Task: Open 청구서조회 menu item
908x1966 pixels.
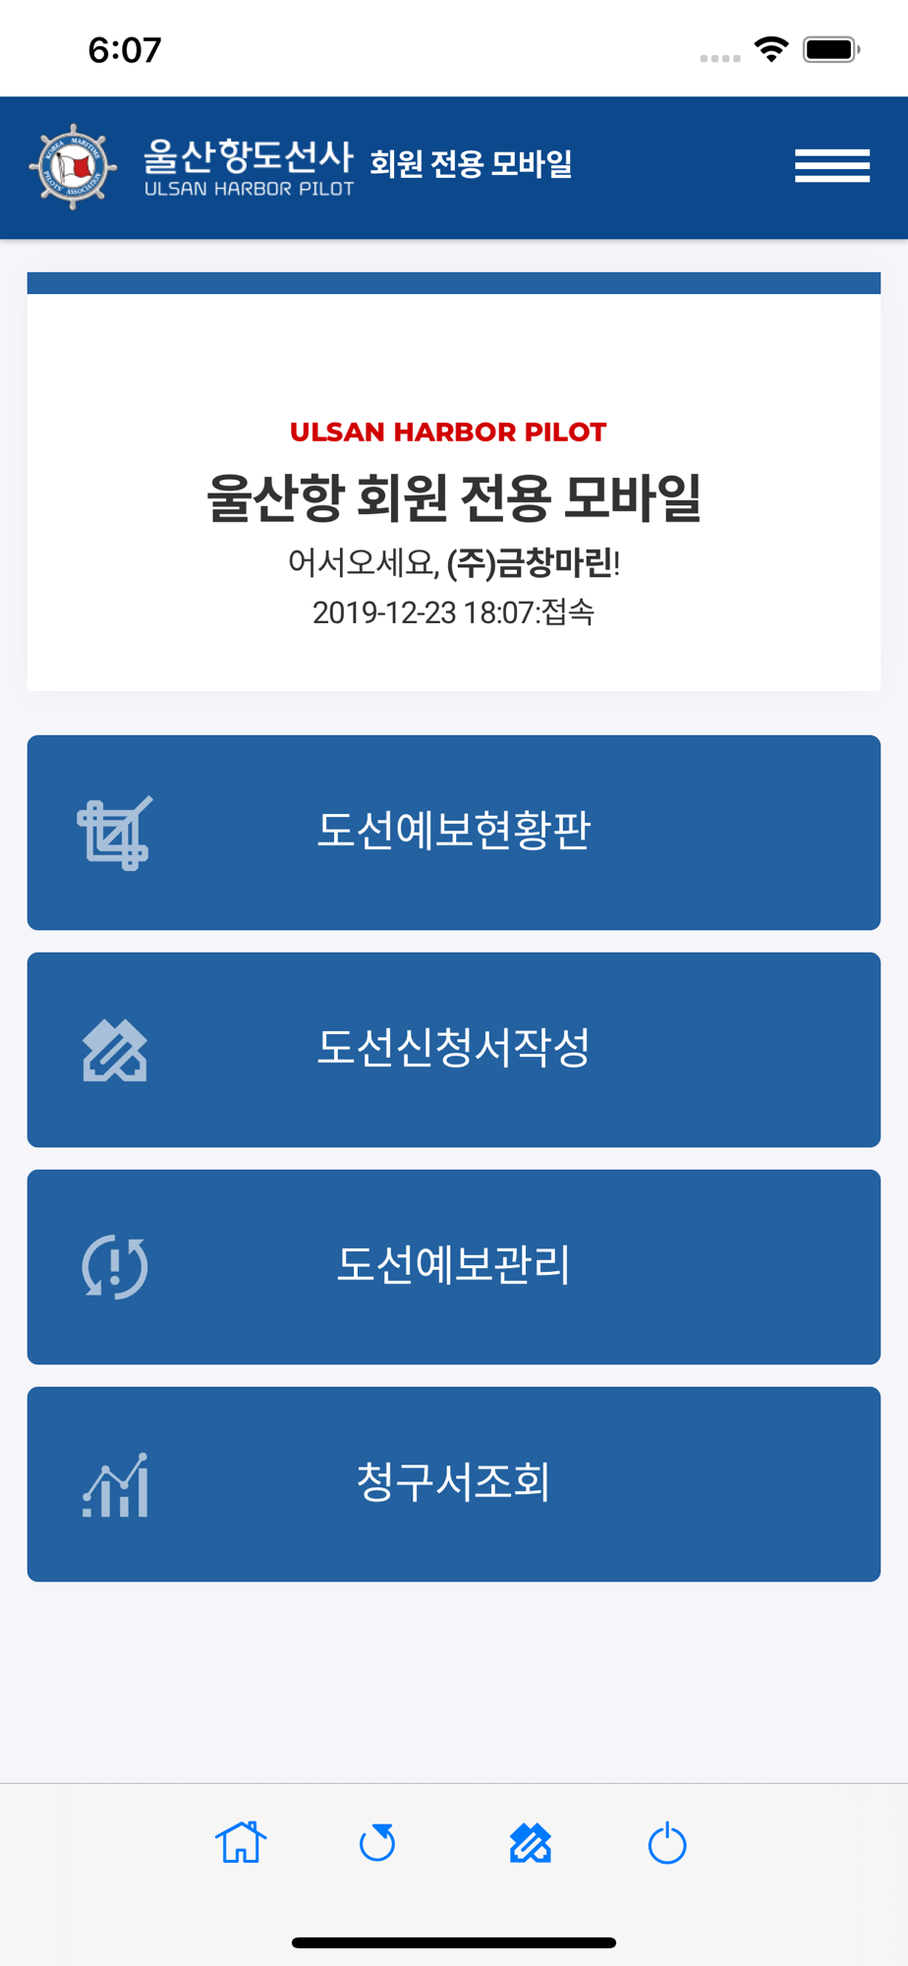Action: tap(454, 1484)
